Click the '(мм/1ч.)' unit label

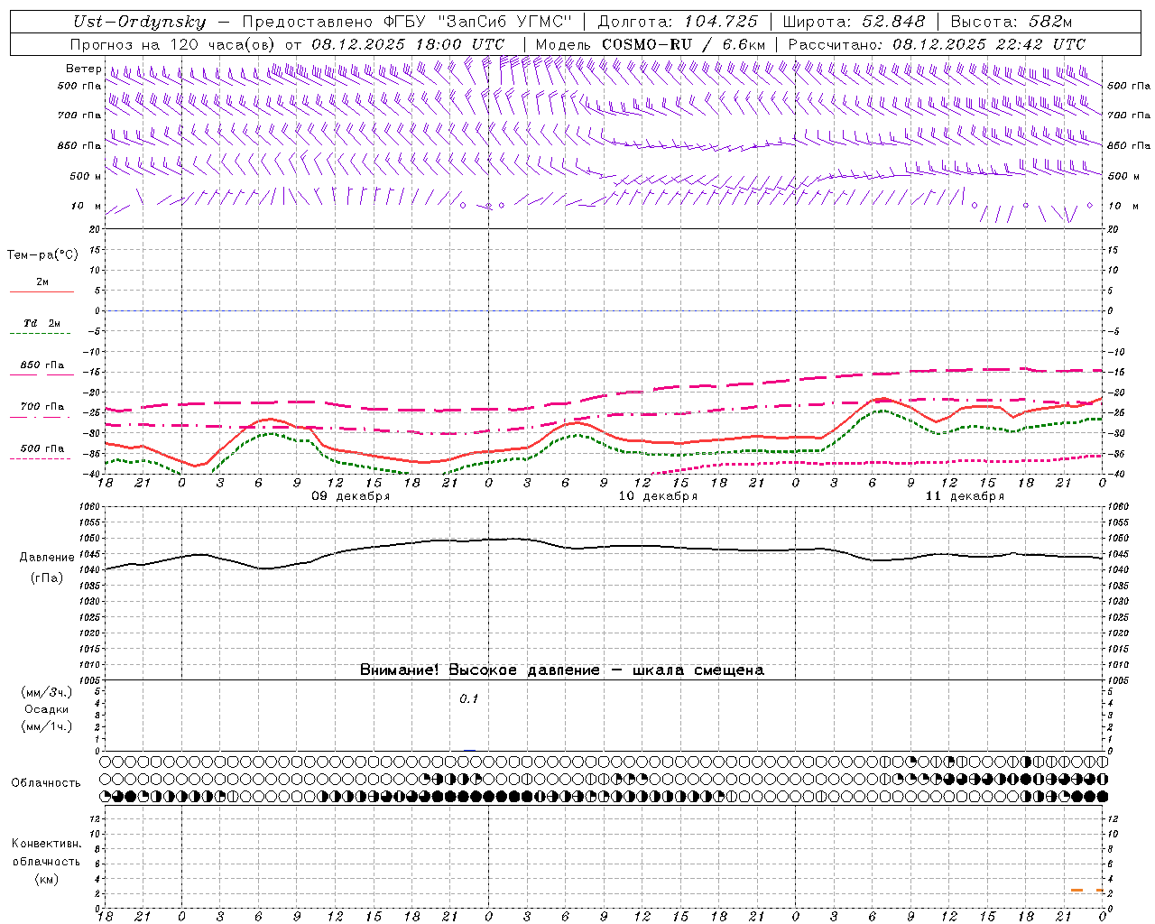47,726
